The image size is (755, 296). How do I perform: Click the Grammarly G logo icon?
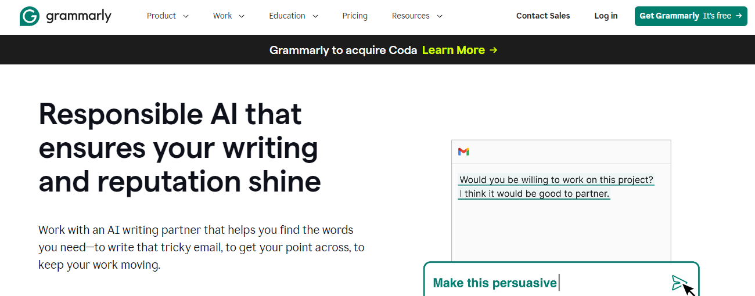pos(29,16)
